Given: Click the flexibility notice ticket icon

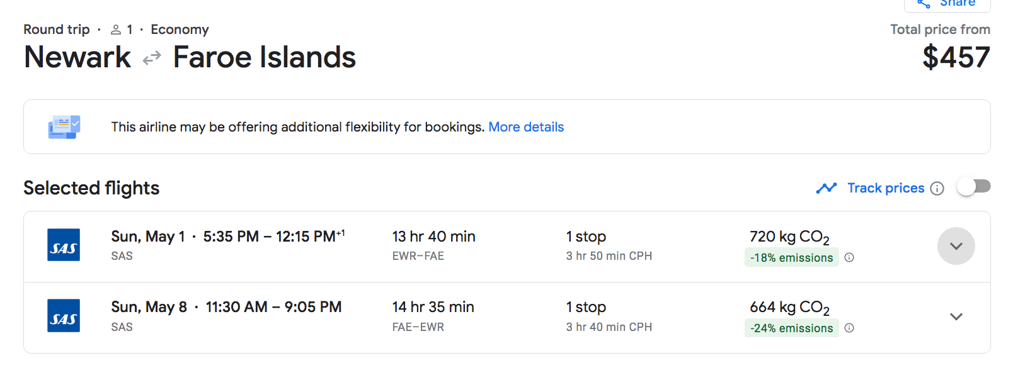Looking at the screenshot, I should click(64, 127).
